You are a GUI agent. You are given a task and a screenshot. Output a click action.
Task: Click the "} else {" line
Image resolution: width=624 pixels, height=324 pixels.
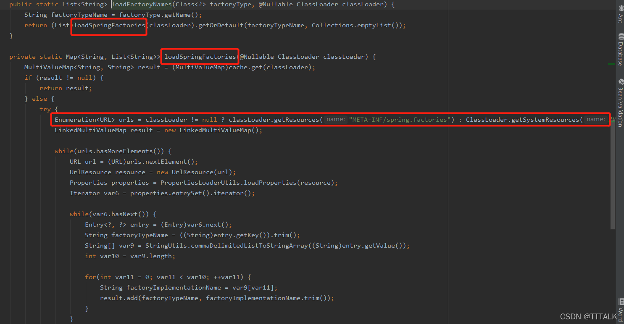click(x=39, y=99)
